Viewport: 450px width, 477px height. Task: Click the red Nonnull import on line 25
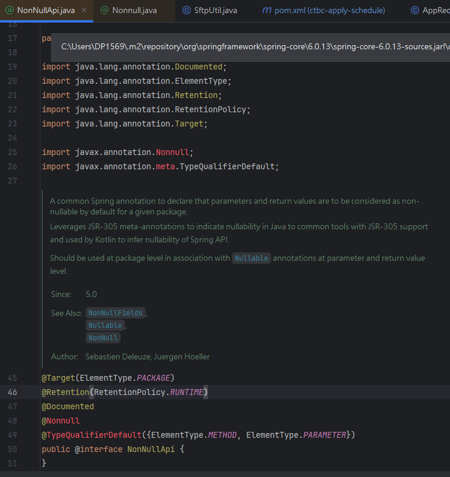click(x=172, y=152)
